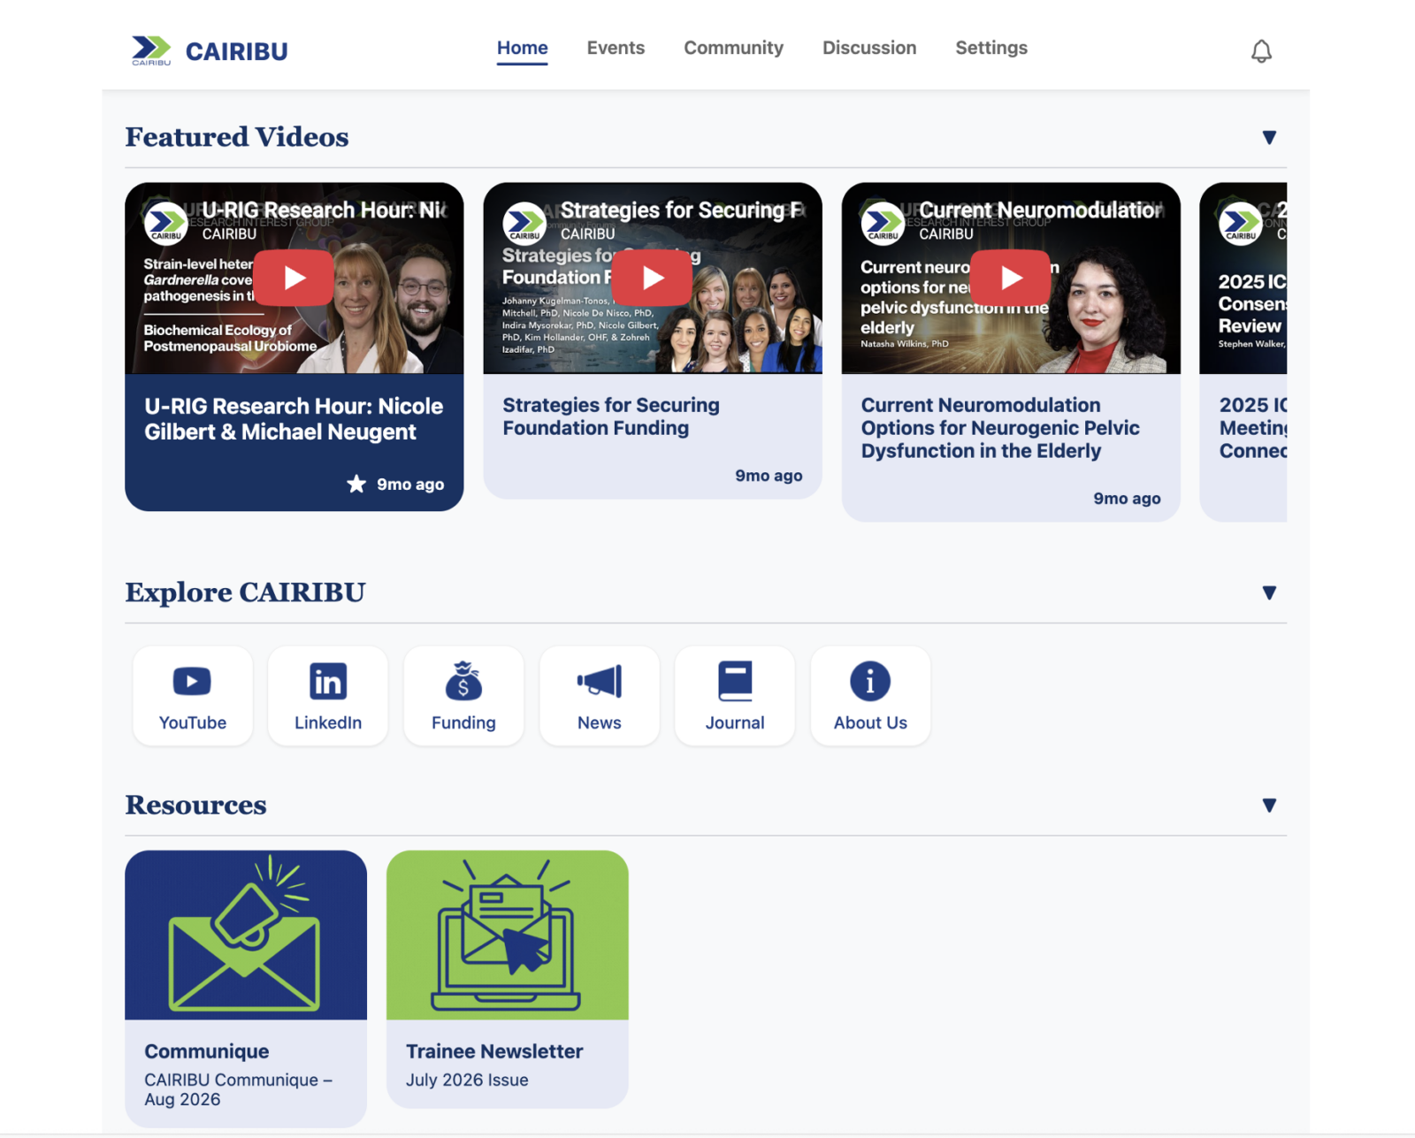1415x1138 pixels.
Task: Click '9mo ago' on Strategies card
Action: [x=769, y=476]
